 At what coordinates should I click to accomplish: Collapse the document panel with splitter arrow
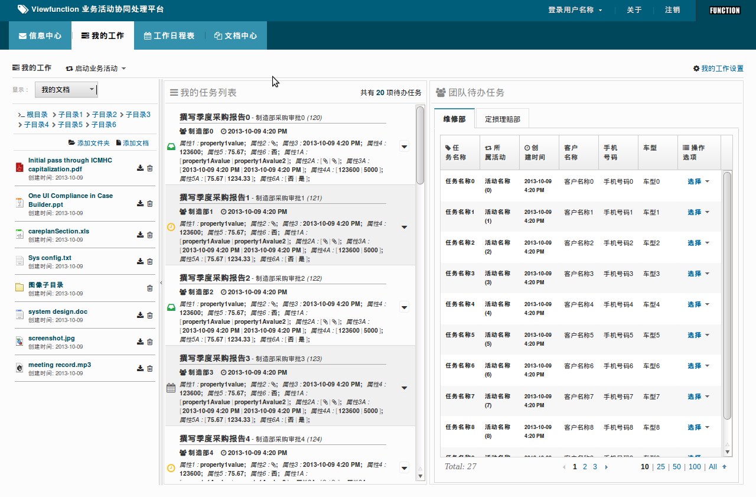click(161, 283)
